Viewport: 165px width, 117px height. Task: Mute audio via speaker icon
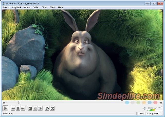click(145, 108)
